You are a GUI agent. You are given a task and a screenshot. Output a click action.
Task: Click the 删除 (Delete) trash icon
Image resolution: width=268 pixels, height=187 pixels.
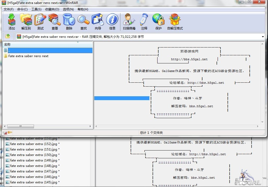(69, 22)
